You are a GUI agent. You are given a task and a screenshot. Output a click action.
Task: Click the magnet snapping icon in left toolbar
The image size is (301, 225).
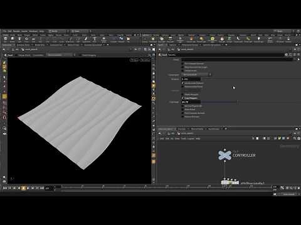click(4, 117)
